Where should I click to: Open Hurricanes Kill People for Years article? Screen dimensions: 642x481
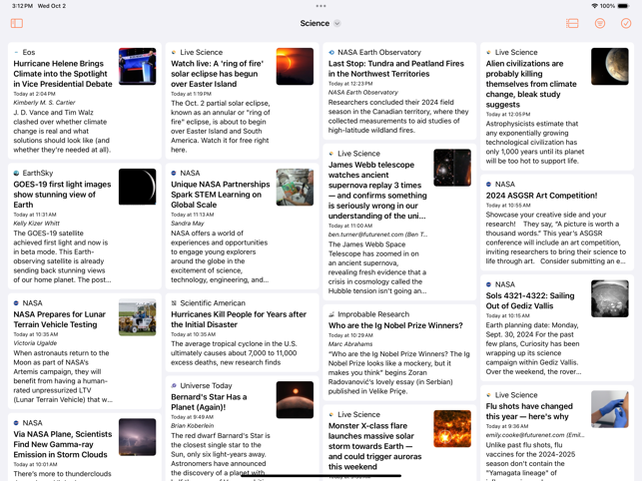pyautogui.click(x=239, y=319)
